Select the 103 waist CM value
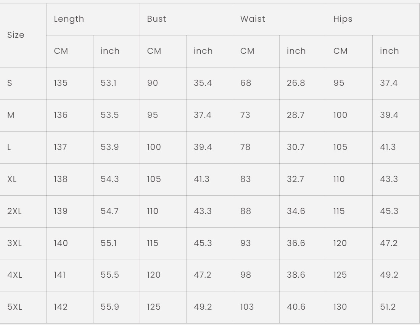 (x=247, y=307)
